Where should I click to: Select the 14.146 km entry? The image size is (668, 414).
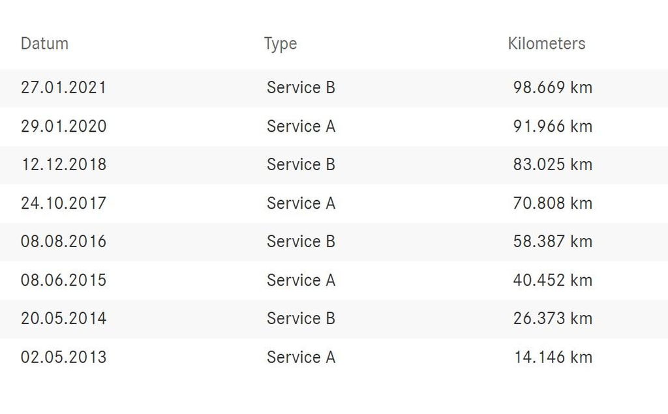tap(553, 357)
